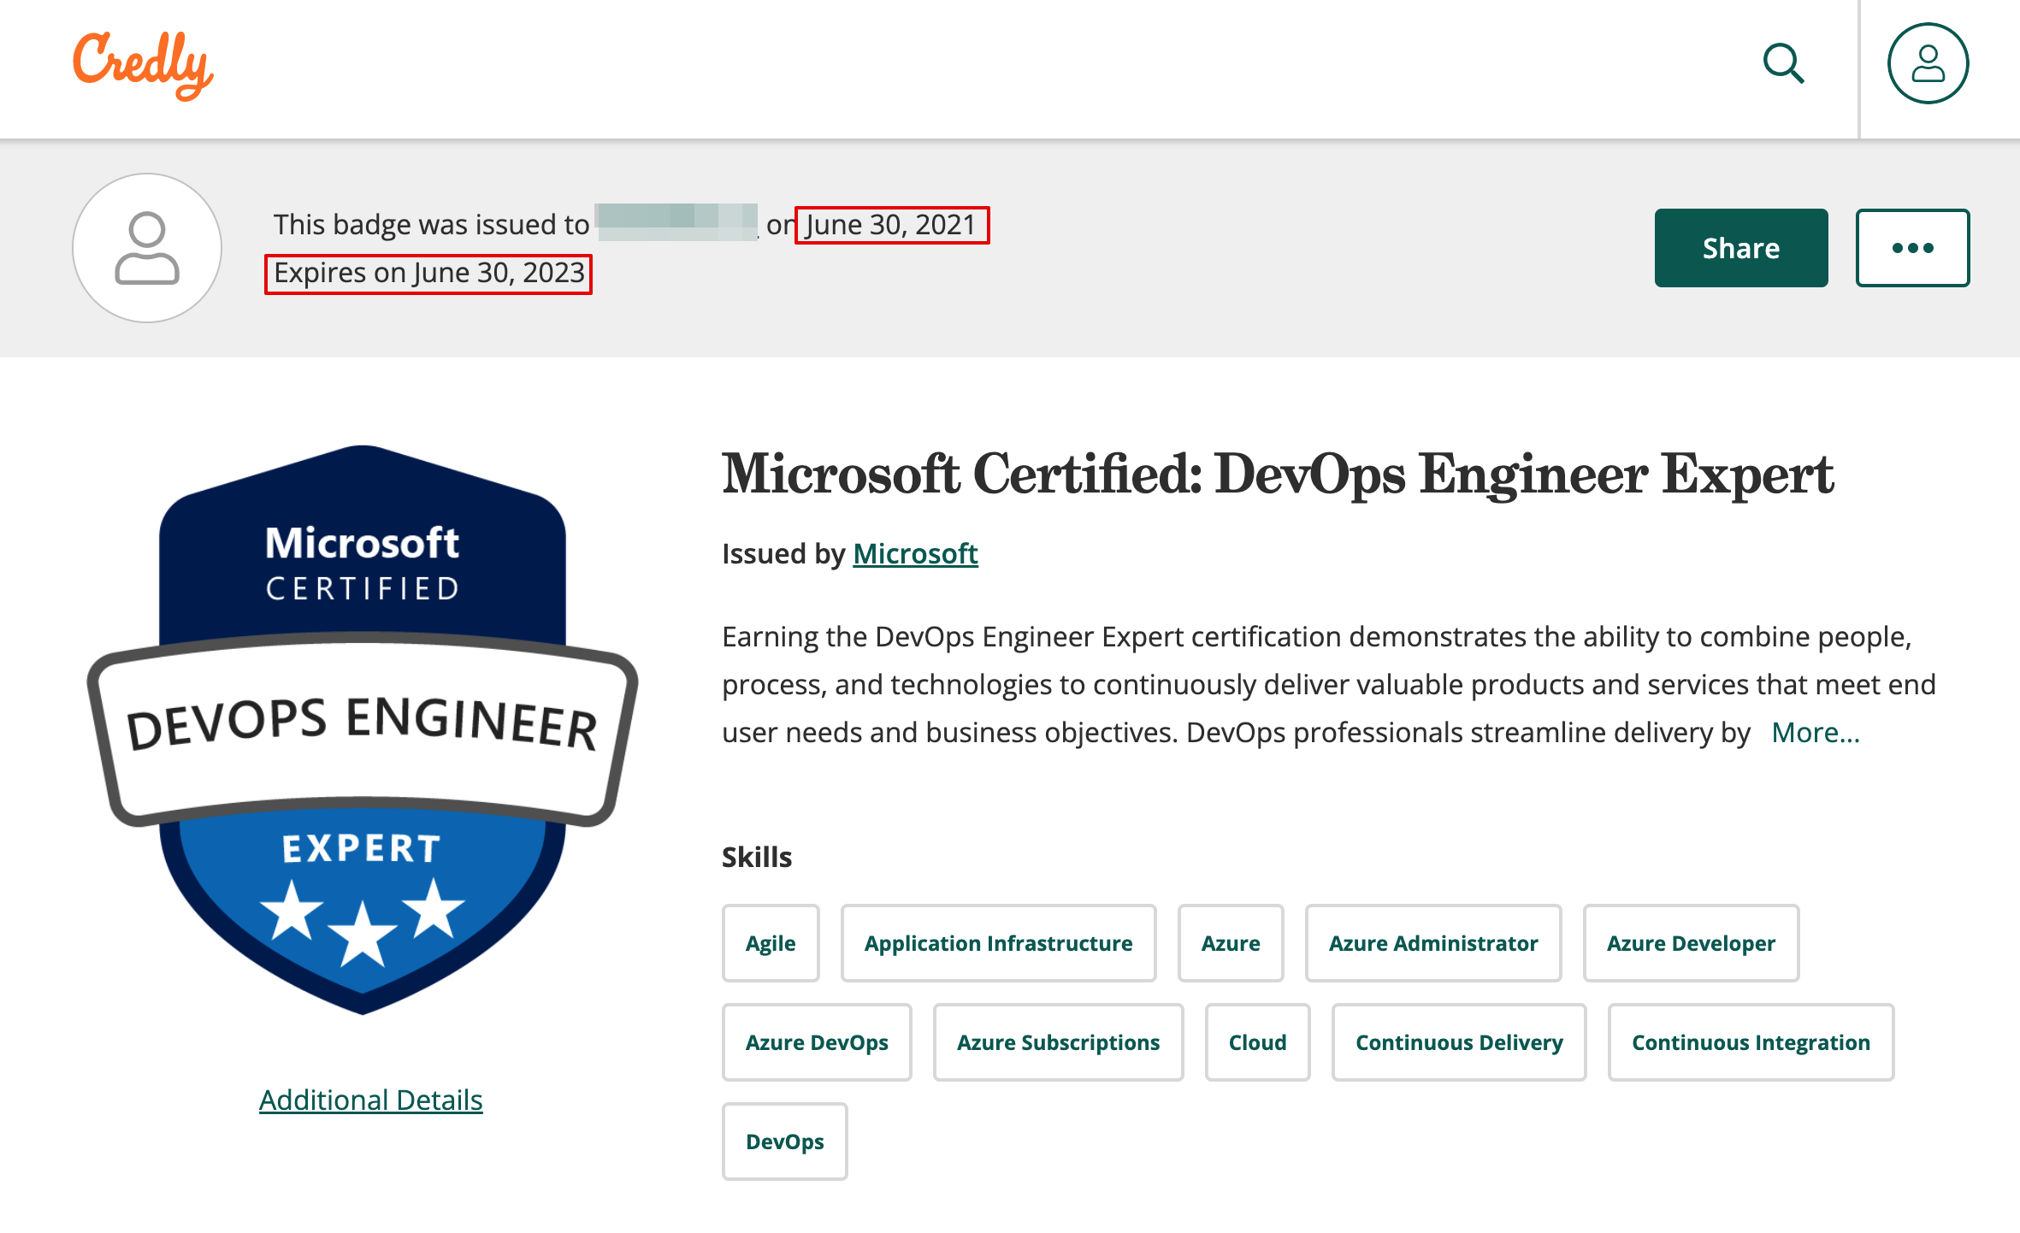Click the Azure DevOps skill tag
2020x1233 pixels.
(x=817, y=1042)
